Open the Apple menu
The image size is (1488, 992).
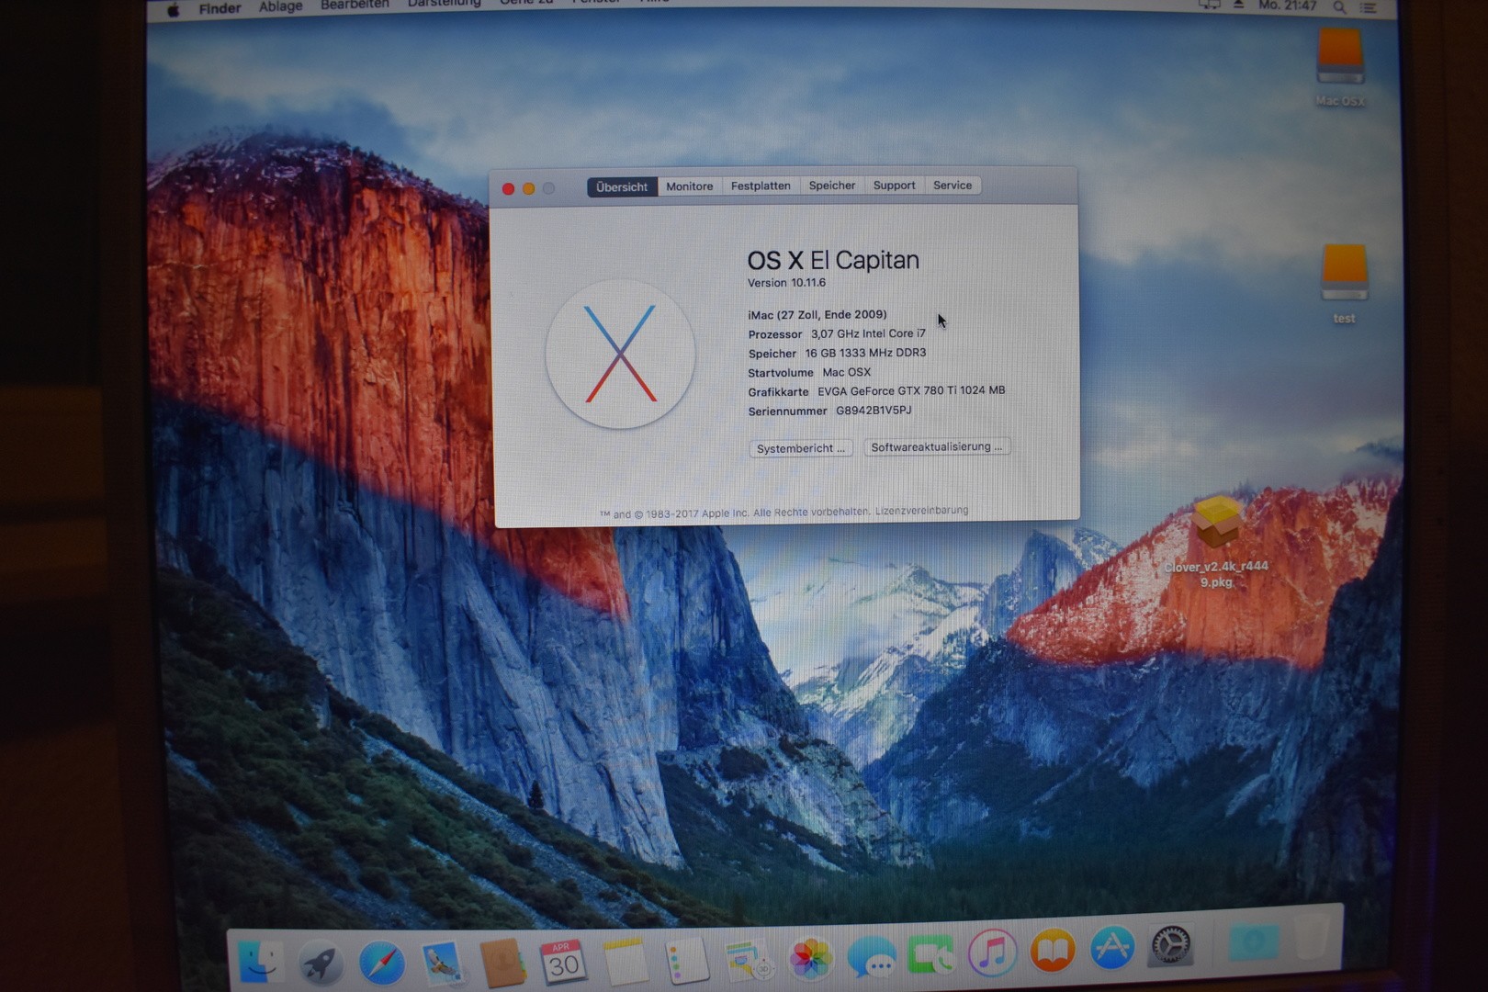click(x=174, y=10)
